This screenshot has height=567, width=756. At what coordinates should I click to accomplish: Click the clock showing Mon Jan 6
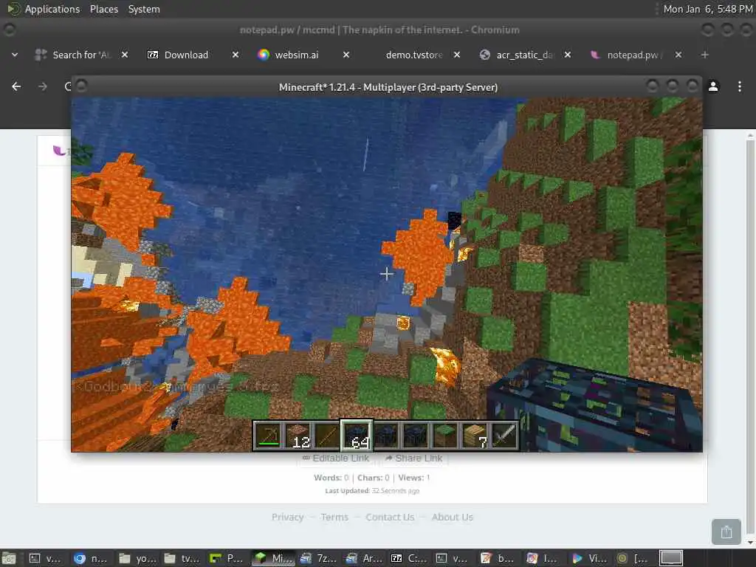(x=708, y=9)
